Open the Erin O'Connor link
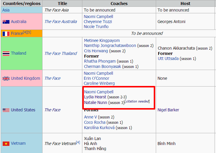Image resolution: width=216 pixels, height=153 pixels. [96, 78]
